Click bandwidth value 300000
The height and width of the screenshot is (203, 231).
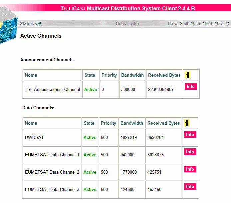tap(128, 89)
